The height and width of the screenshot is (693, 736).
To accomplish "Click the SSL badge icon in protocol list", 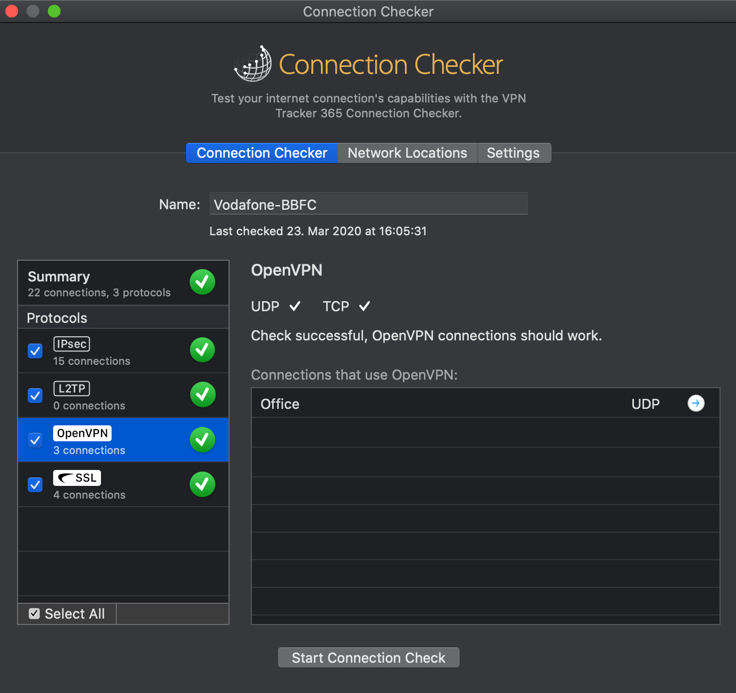I will (77, 477).
